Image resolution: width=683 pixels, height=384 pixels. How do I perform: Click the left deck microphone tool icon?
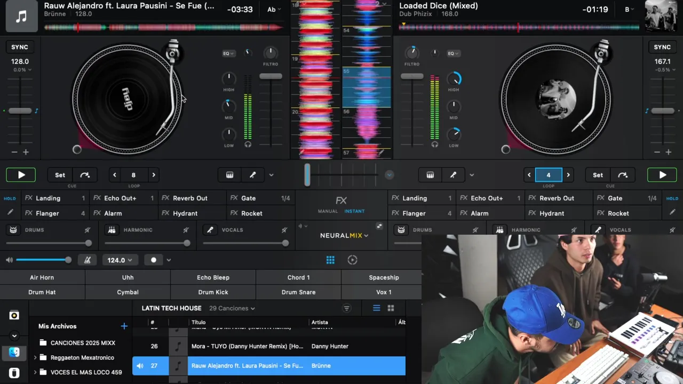pyautogui.click(x=253, y=175)
